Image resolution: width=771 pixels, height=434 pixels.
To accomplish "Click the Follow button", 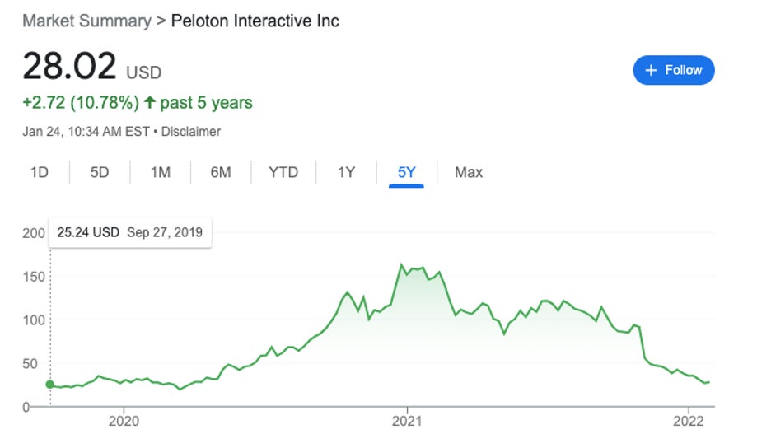I will (x=673, y=70).
